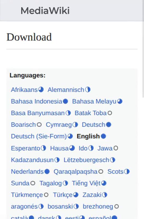Click the empty circle icon after Batak Toba
This screenshot has height=219, width=144.
click(110, 113)
